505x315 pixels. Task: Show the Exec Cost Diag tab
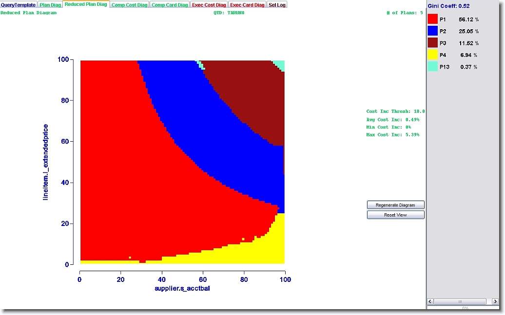(x=209, y=5)
